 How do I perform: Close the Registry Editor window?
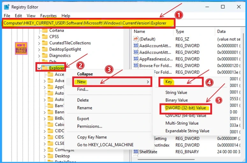click(x=239, y=7)
